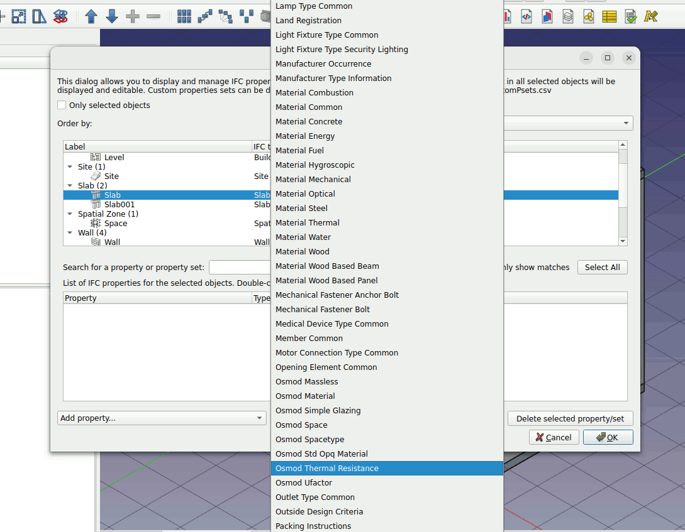
Task: Click the checklist icon with green checkmark
Action: pyautogui.click(x=630, y=16)
